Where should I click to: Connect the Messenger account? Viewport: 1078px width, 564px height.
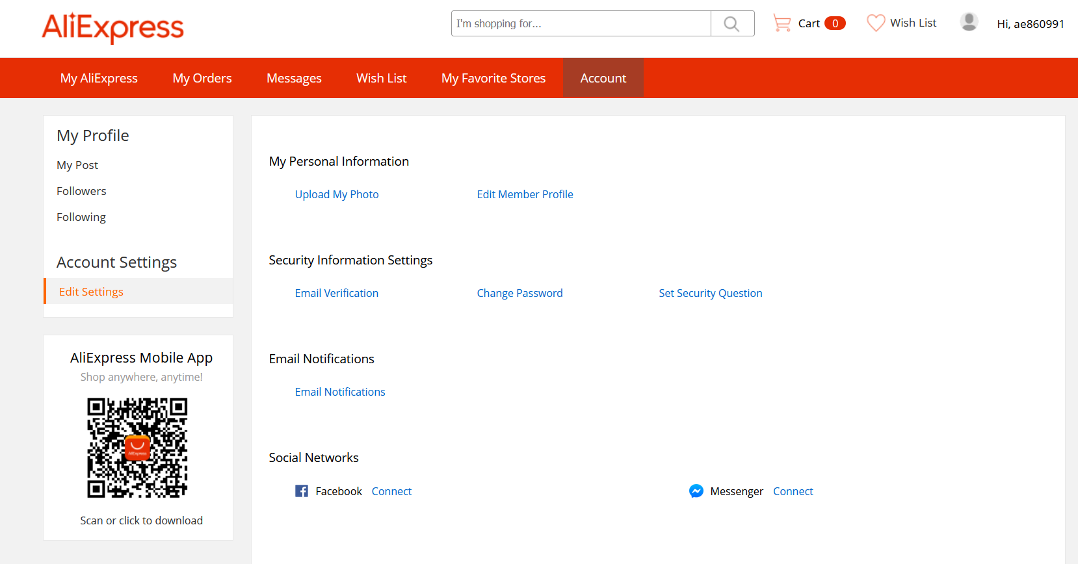tap(793, 491)
